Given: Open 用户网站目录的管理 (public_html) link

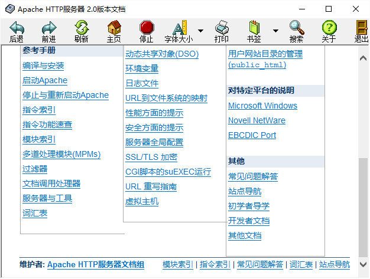Looking at the screenshot, I should point(265,60).
